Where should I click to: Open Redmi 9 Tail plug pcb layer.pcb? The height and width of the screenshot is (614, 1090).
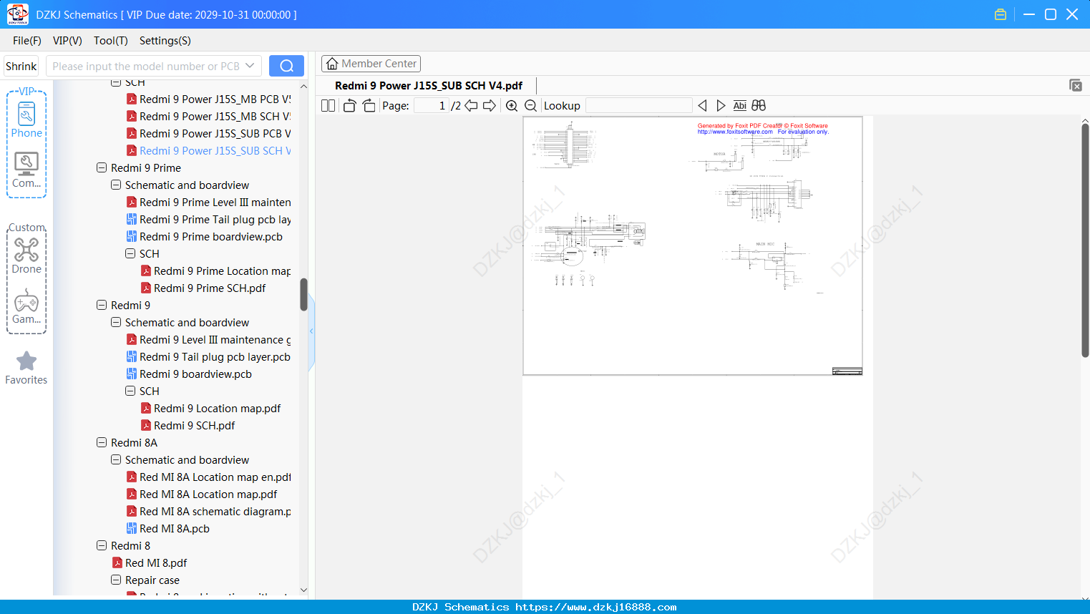215,357
